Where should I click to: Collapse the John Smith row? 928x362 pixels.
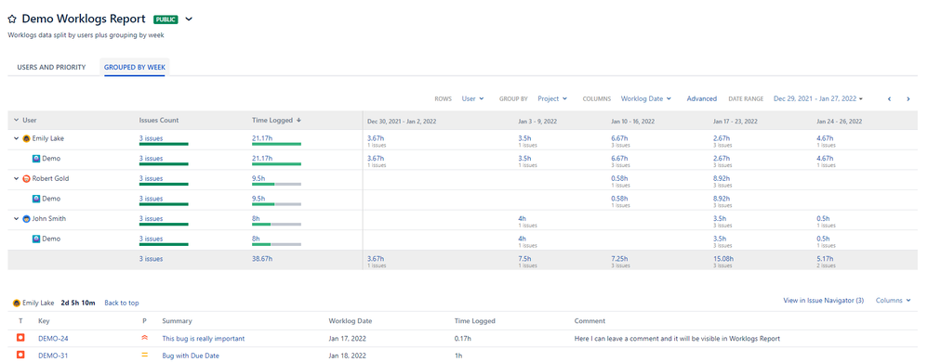click(16, 218)
